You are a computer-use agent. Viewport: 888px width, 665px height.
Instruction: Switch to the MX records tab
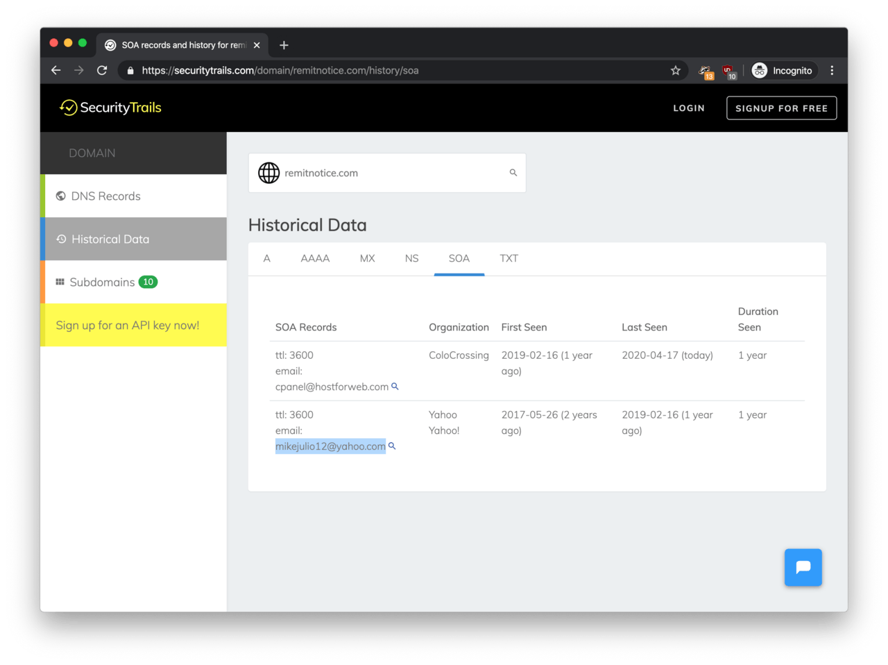(368, 258)
